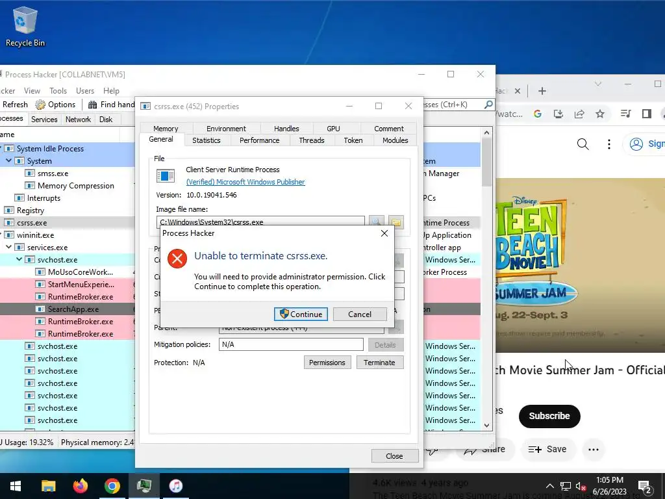Open the Threads tab

tap(311, 140)
